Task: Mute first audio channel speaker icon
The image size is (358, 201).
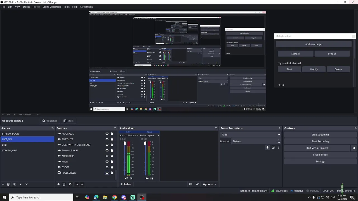Action: 127,178
